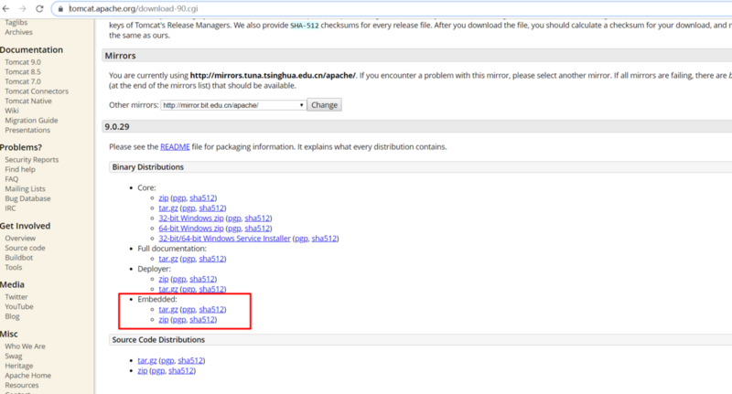
Task: Open Security Reports sidebar link
Action: pyautogui.click(x=32, y=159)
